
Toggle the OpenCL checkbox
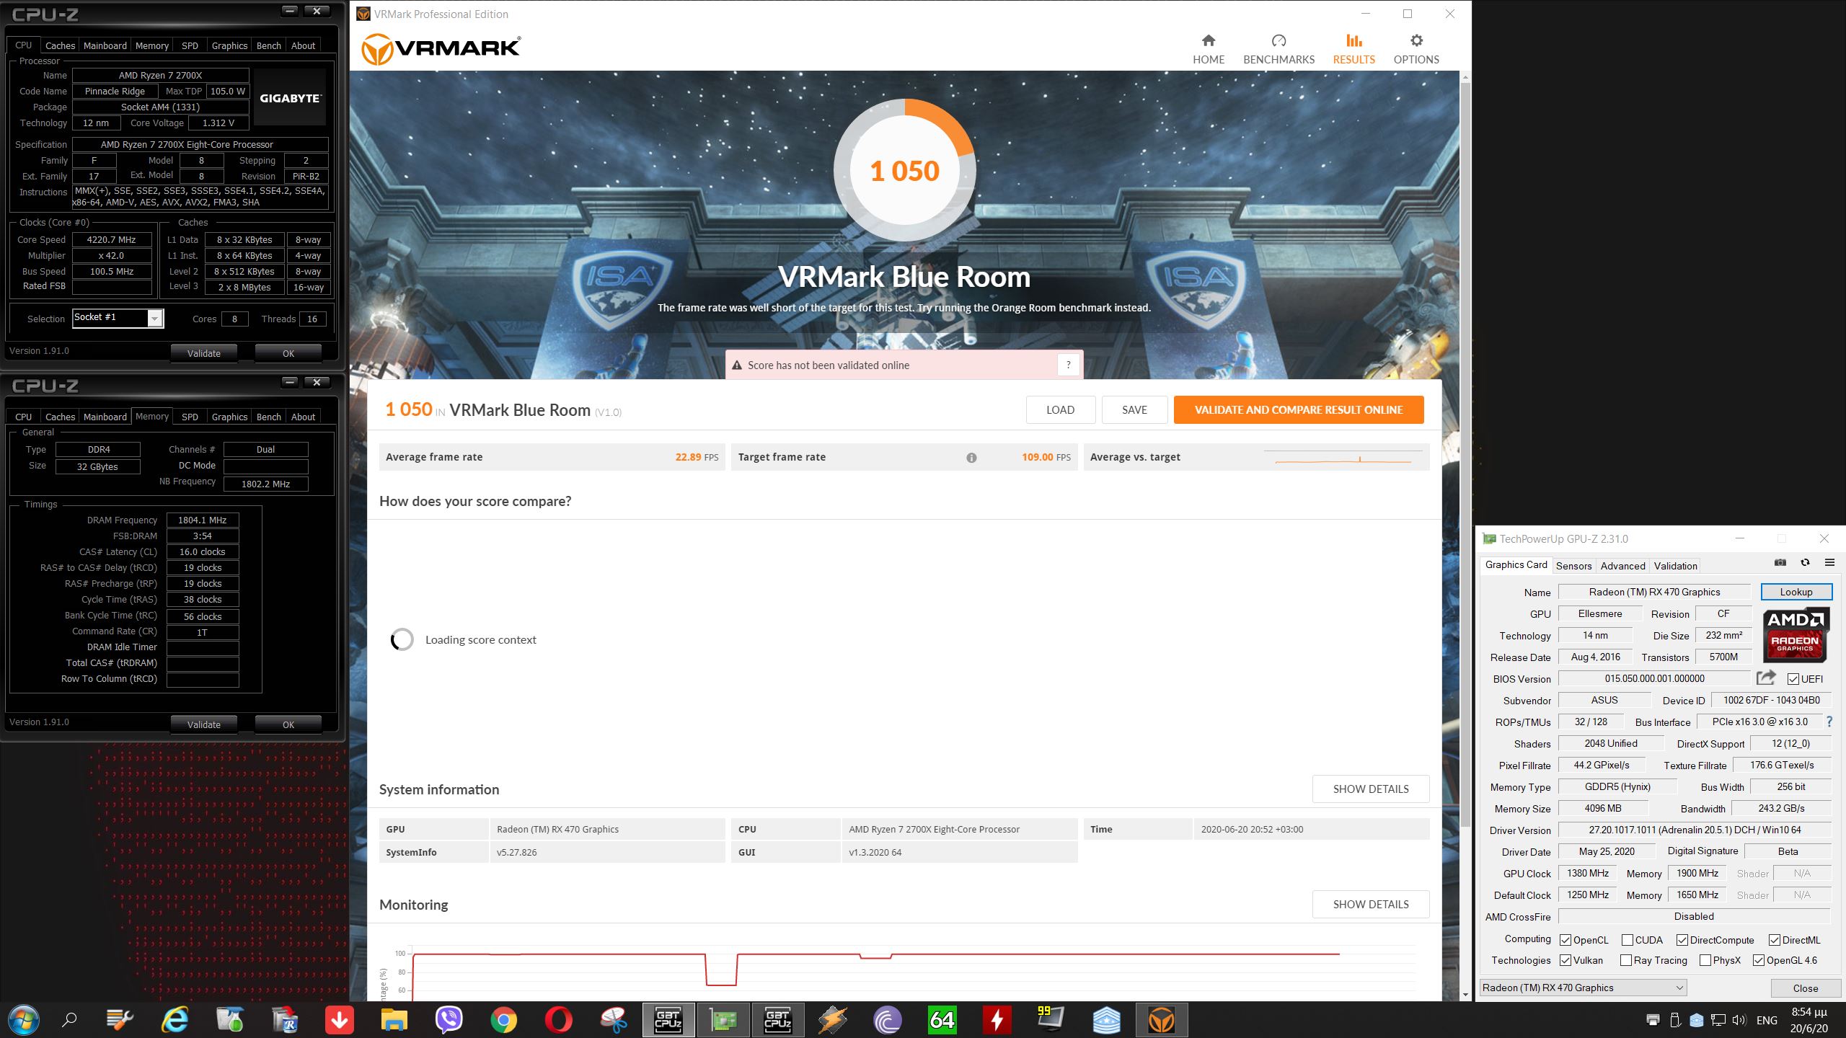point(1565,940)
